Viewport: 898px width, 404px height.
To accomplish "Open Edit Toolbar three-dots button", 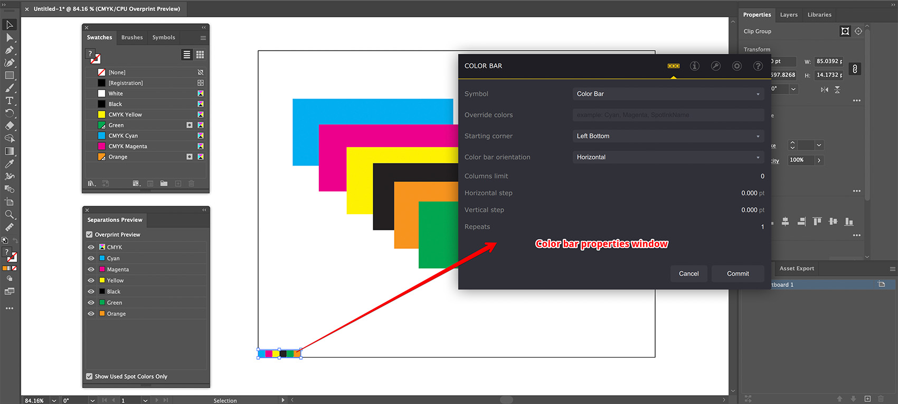I will tap(10, 308).
